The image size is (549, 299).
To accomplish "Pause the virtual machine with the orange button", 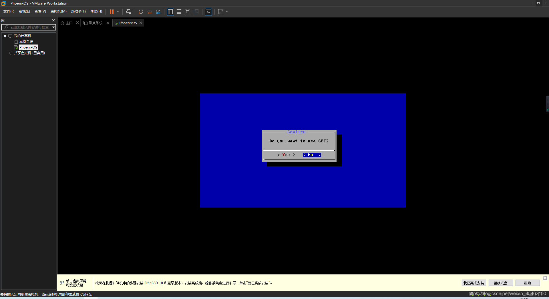I will pos(112,12).
